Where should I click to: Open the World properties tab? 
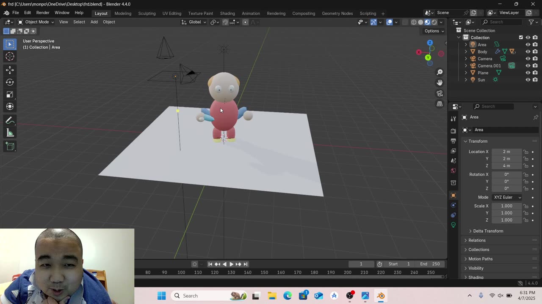[x=453, y=171]
